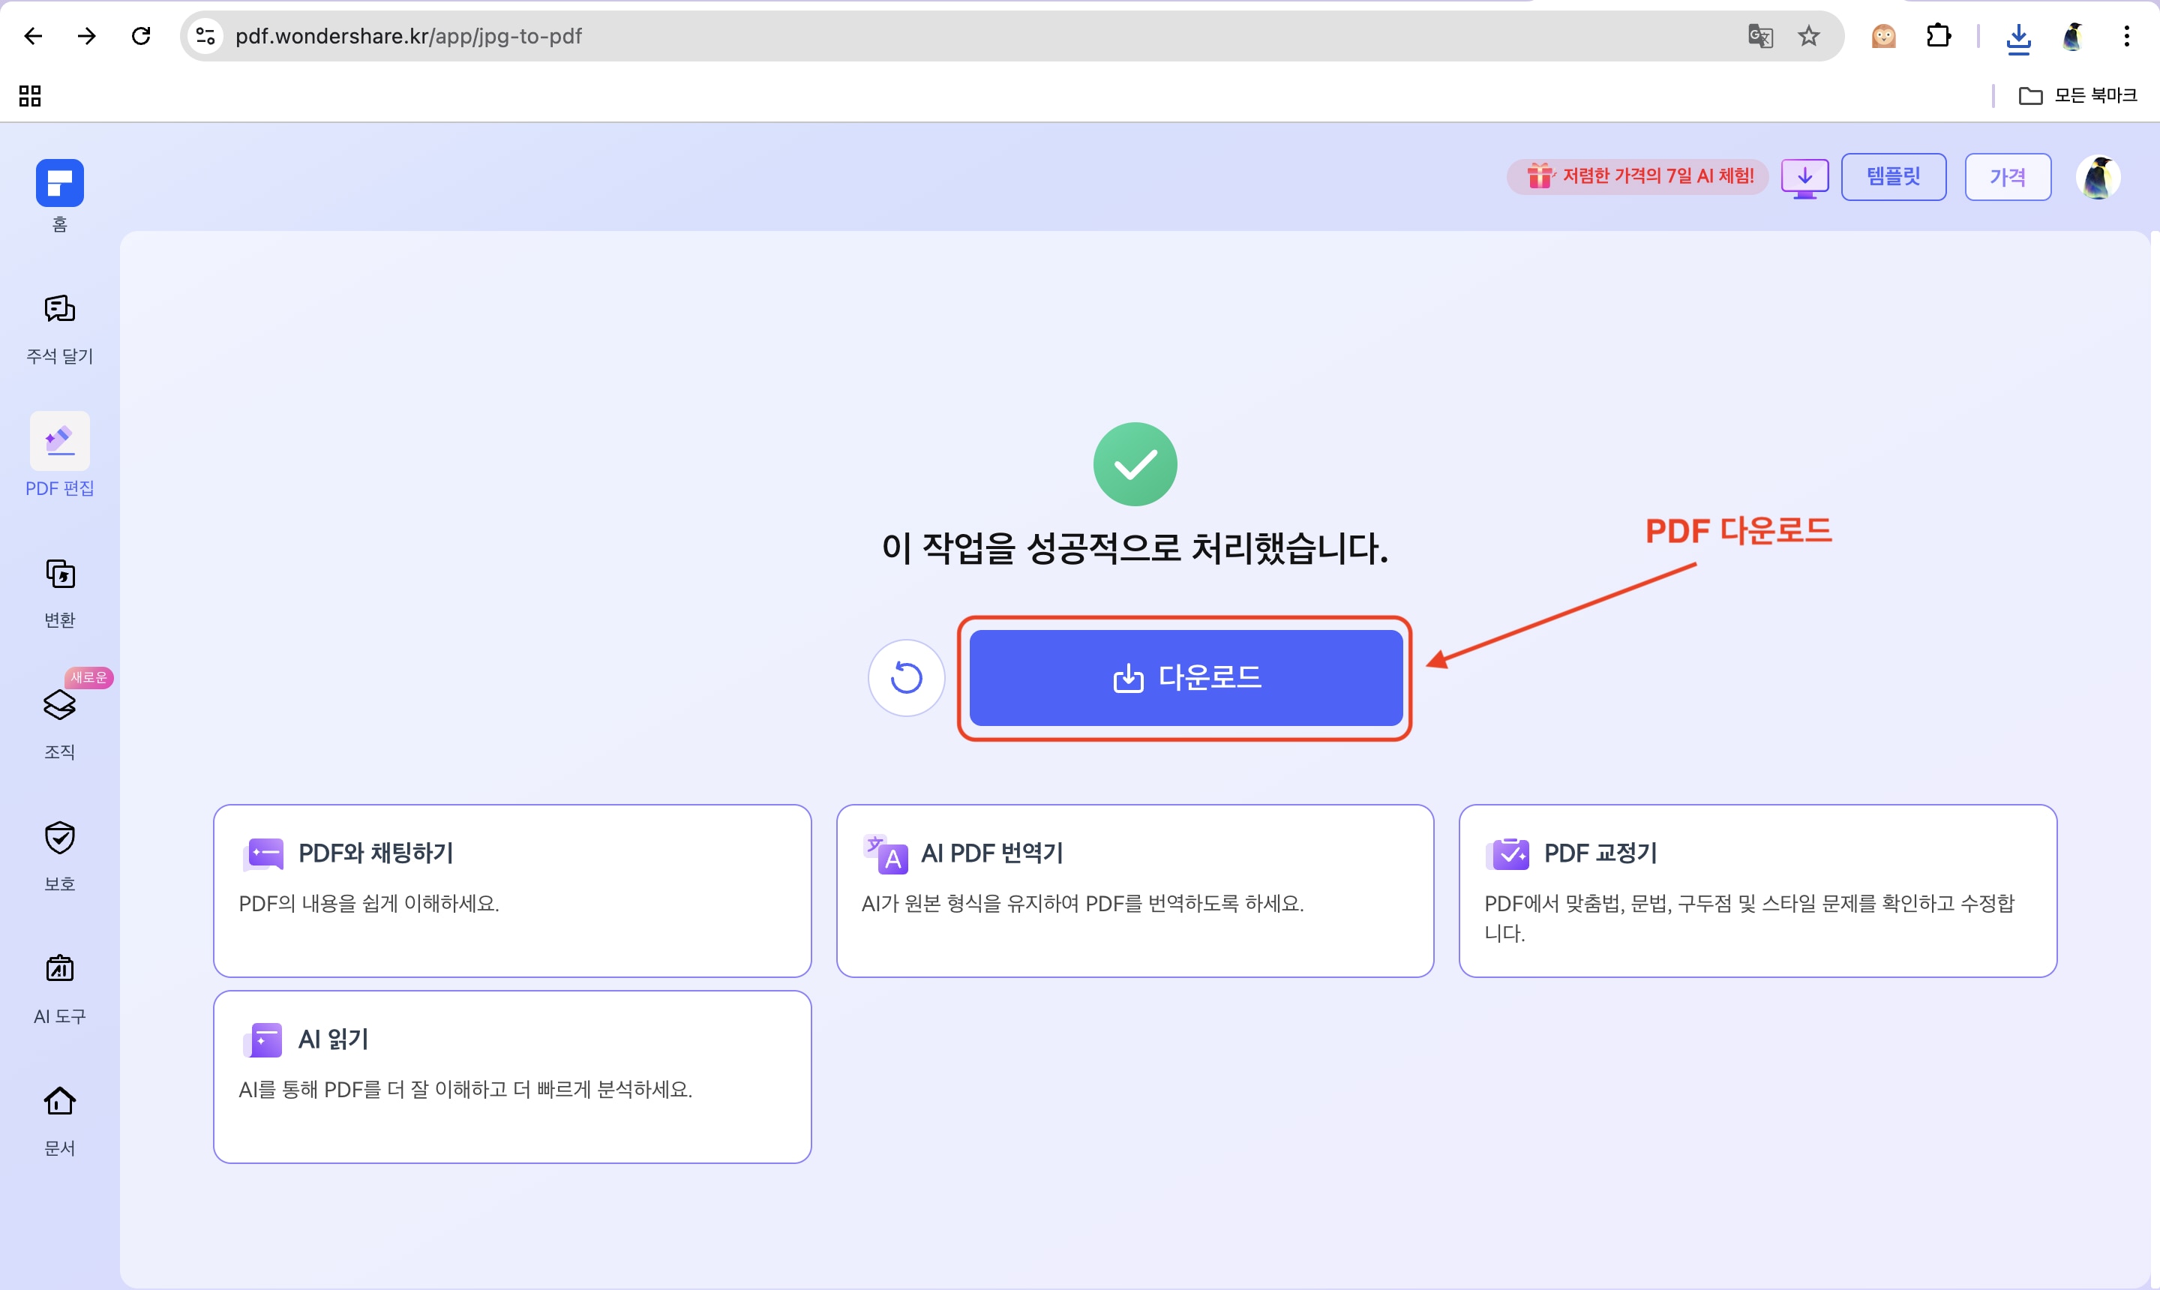Open the 템플릿 templates button
This screenshot has width=2160, height=1290.
coord(1893,177)
